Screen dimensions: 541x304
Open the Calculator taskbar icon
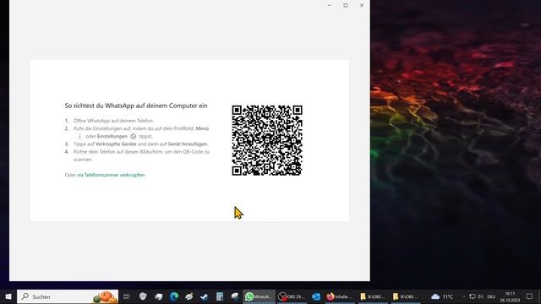pyautogui.click(x=220, y=296)
